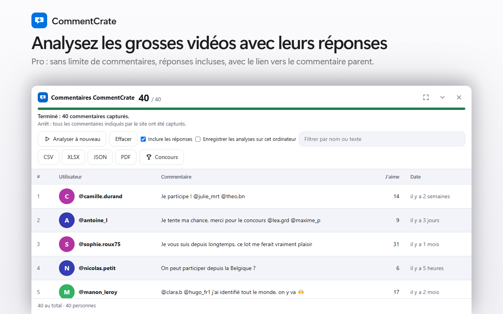Select username @nicolas.petit

tap(97, 268)
